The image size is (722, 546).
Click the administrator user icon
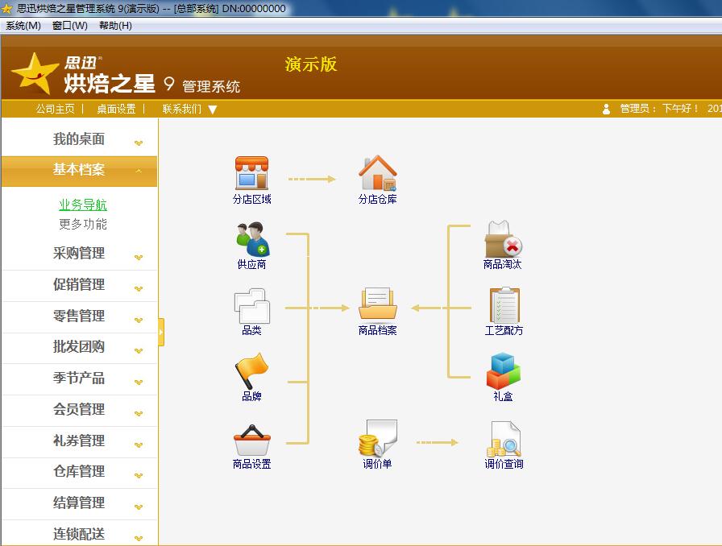point(606,109)
